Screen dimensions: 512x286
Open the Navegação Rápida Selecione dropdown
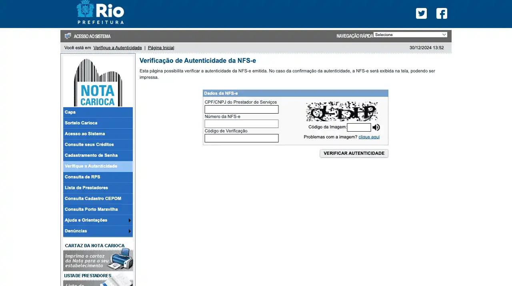click(x=410, y=35)
